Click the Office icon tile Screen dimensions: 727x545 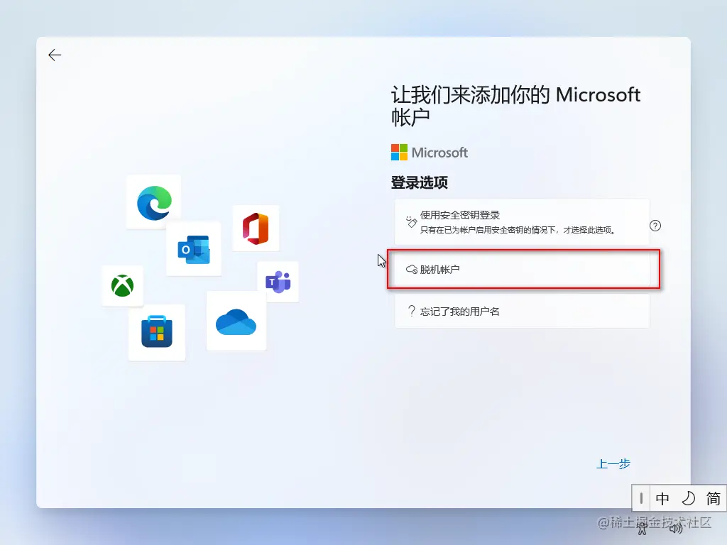pyautogui.click(x=256, y=229)
